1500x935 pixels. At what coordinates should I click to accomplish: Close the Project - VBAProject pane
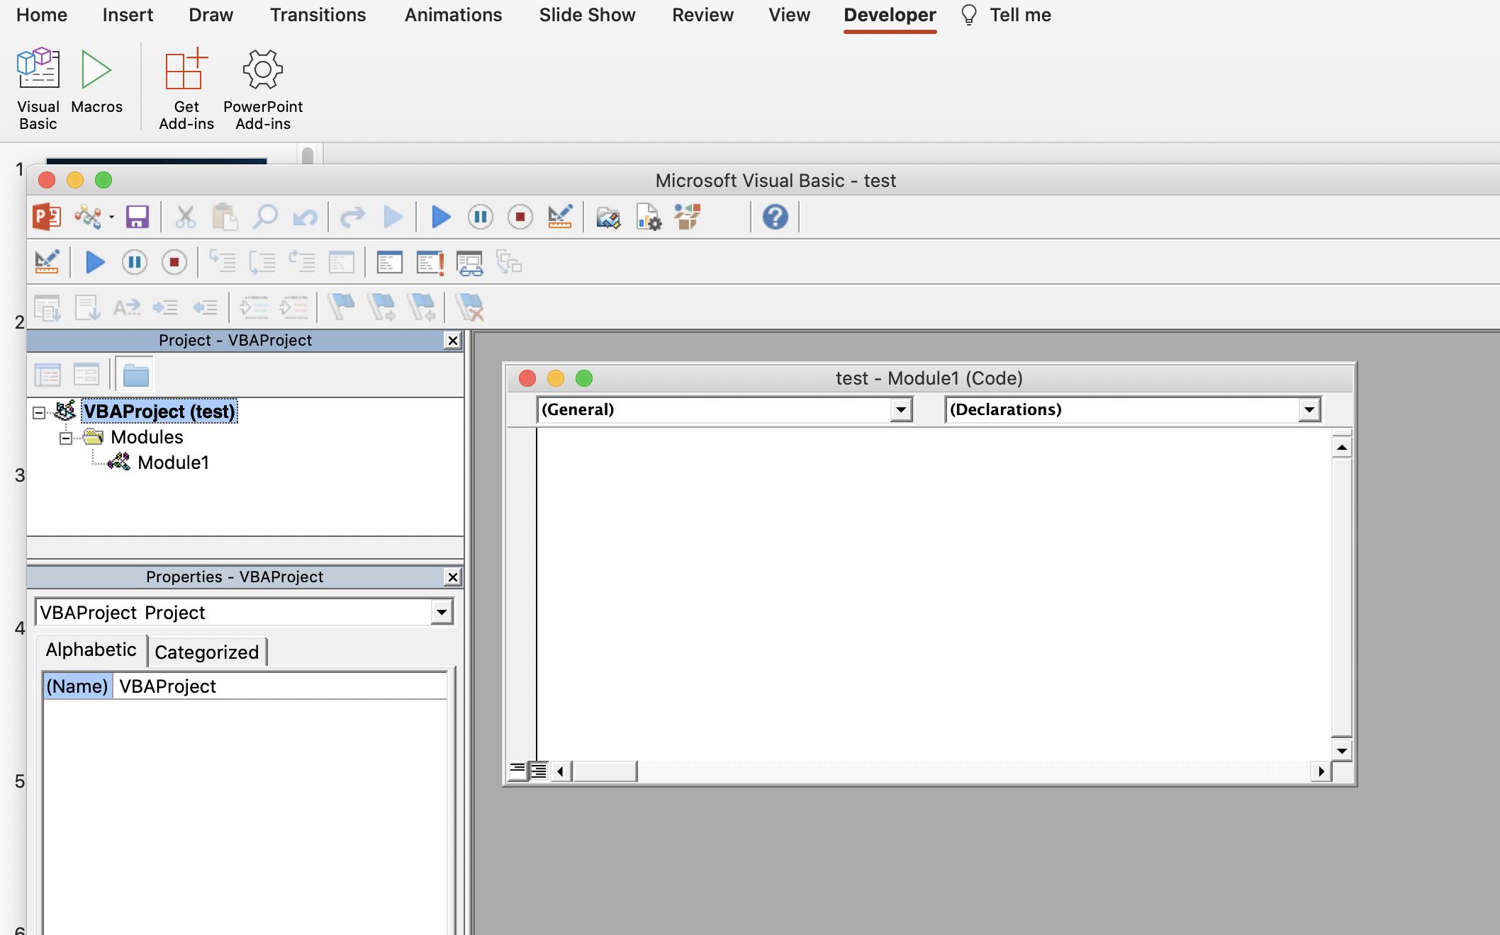coord(452,341)
